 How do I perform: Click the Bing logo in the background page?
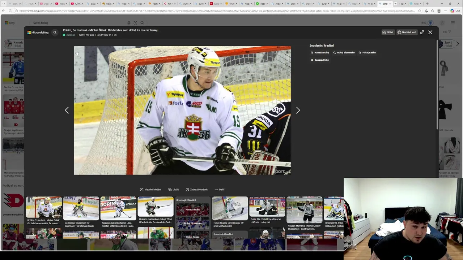(10, 23)
